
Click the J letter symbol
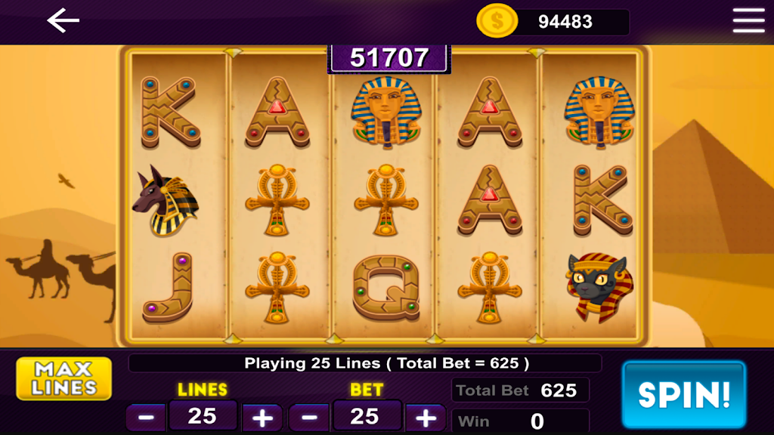pyautogui.click(x=168, y=288)
